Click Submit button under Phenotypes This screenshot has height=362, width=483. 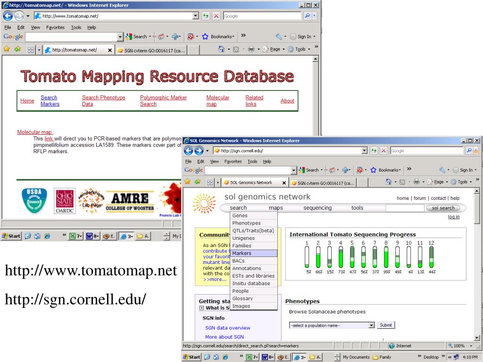point(386,325)
